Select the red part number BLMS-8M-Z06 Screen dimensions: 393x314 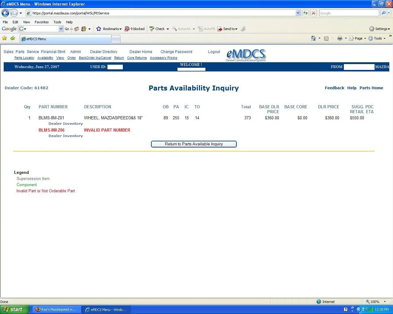coord(52,130)
